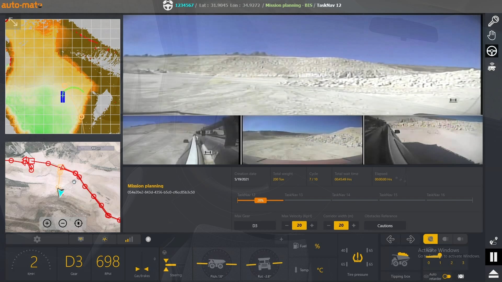Screen dimensions: 502x282
Task: Add a new dashboard widget
Action: tap(281, 239)
